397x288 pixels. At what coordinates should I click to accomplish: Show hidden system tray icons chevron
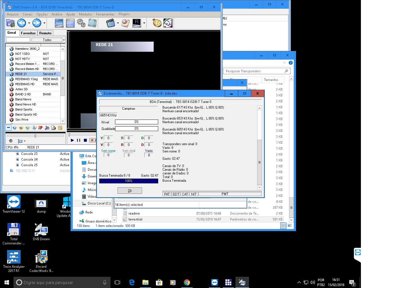pyautogui.click(x=299, y=282)
